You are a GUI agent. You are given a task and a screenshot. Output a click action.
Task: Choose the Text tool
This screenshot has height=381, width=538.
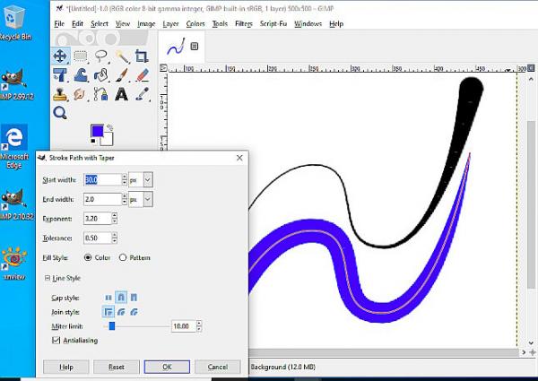121,94
